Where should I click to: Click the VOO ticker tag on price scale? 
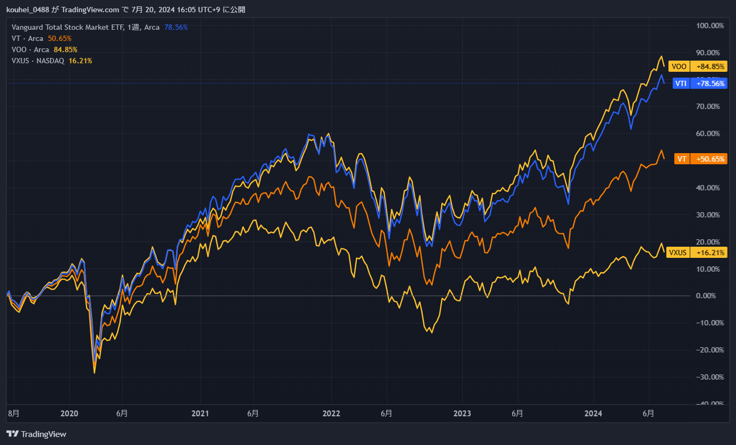(679, 66)
